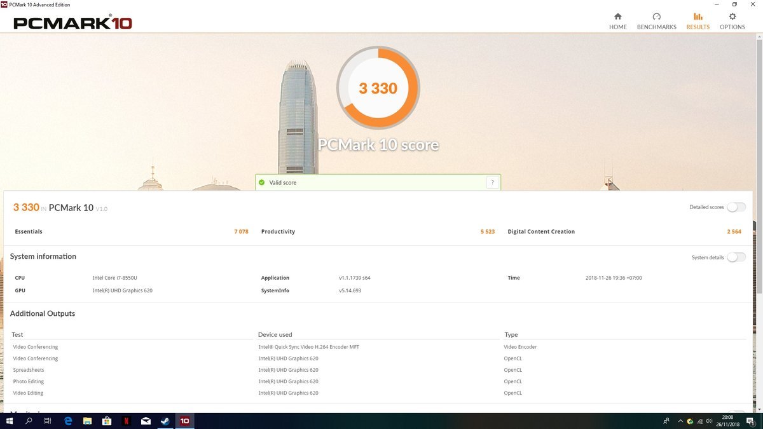Viewport: 763px width, 429px height.
Task: Turn on the System details toggle
Action: pyautogui.click(x=736, y=257)
